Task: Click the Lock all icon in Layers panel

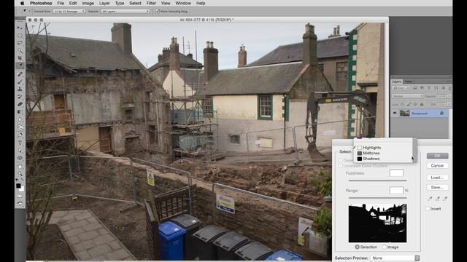Action: [422, 104]
